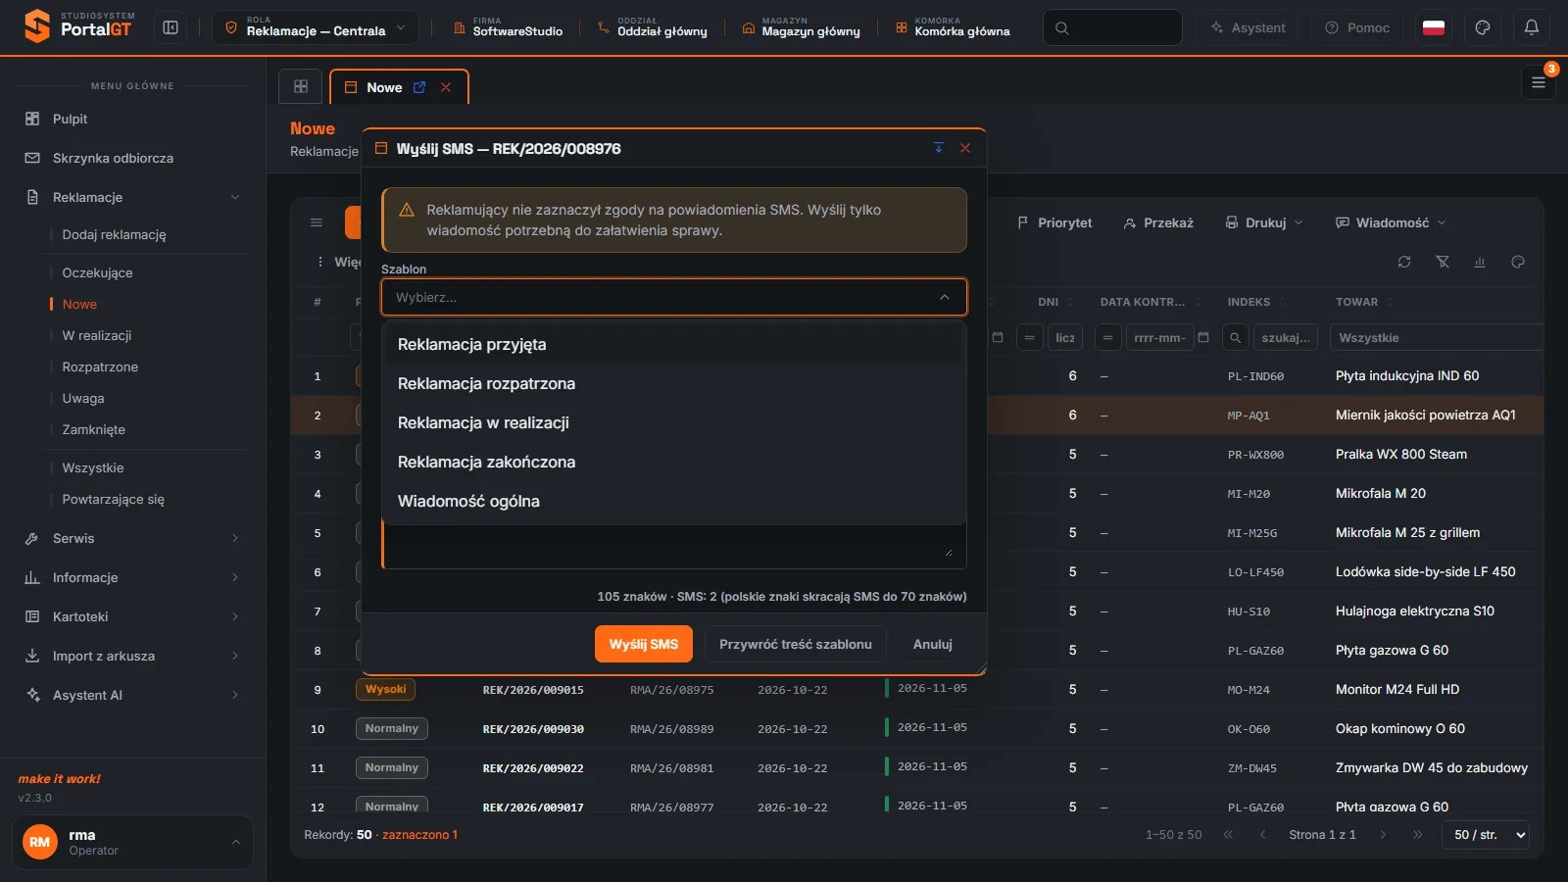
Task: Toggle the sidebar collapse icon
Action: [x=171, y=27]
